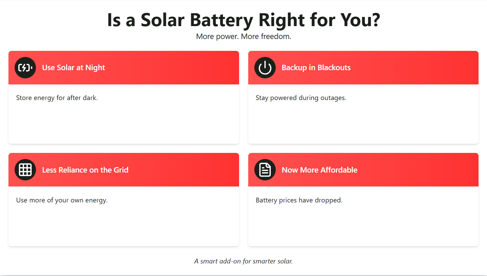487x276 pixels.
Task: Open the Use Solar at Night header
Action: pyautogui.click(x=74, y=68)
